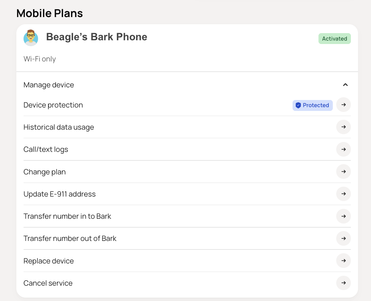
Task: Click arrow next to Historical data usage
Action: tap(343, 127)
